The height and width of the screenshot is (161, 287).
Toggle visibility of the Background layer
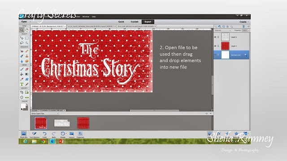[x=215, y=55]
